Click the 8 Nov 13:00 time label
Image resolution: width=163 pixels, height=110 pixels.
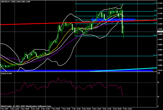pos(97,109)
